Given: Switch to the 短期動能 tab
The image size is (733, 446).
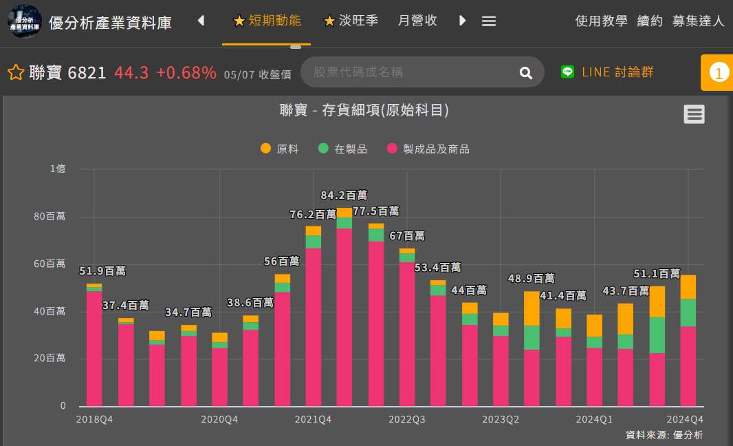Looking at the screenshot, I should (267, 21).
